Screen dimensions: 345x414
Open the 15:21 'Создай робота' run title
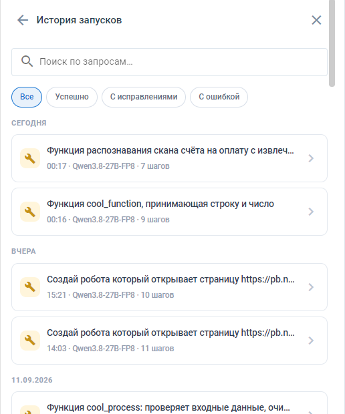(170, 279)
